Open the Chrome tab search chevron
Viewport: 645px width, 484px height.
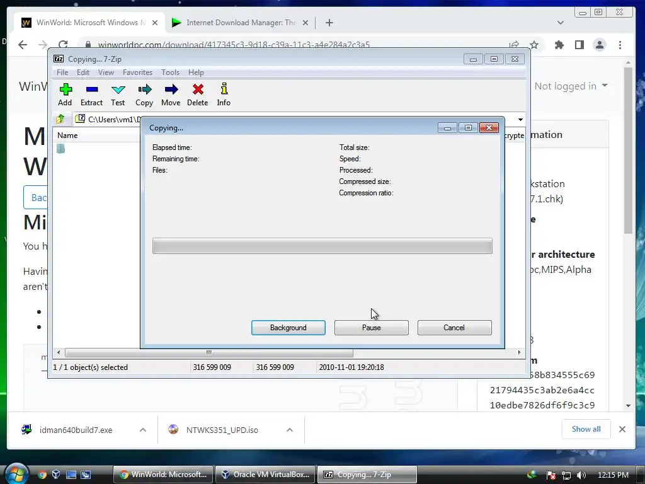point(560,23)
